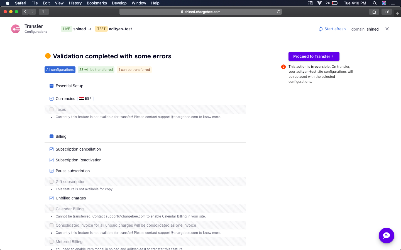This screenshot has width=401, height=250.
Task: Click the shined.chargebee.com address field
Action: 200,12
